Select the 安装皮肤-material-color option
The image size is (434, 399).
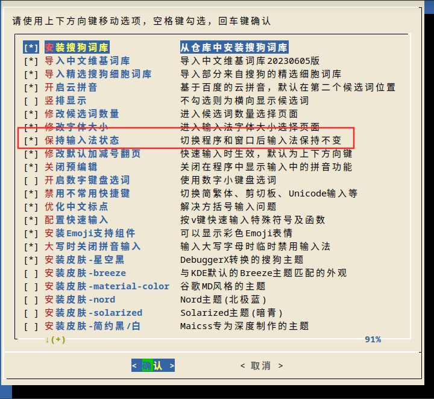click(x=107, y=286)
